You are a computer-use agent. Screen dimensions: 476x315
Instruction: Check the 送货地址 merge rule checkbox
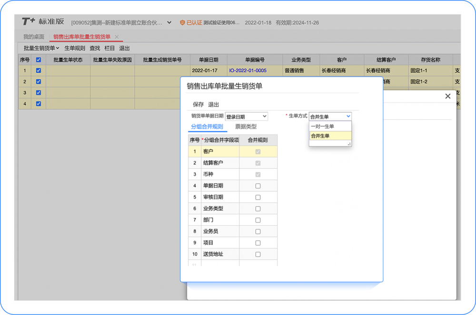pyautogui.click(x=258, y=254)
